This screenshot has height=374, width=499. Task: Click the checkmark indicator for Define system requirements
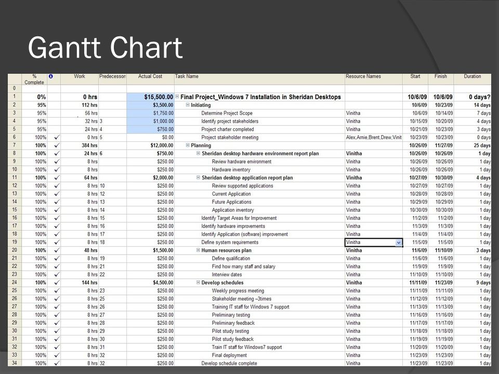57,243
